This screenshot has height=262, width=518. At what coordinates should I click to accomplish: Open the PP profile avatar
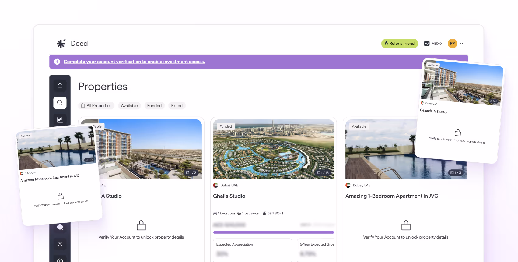(452, 44)
